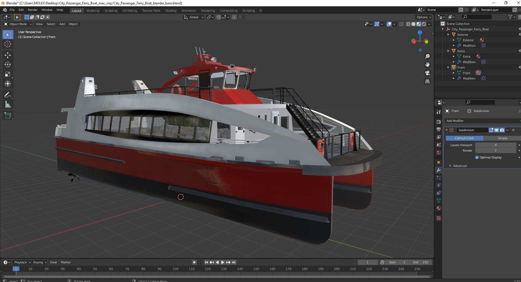Screen dimensions: 521x282
Task: Open the Physics properties tab
Action: 439,185
